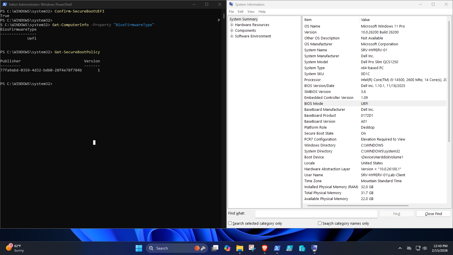Open File Explorer from the taskbar

coord(240,248)
